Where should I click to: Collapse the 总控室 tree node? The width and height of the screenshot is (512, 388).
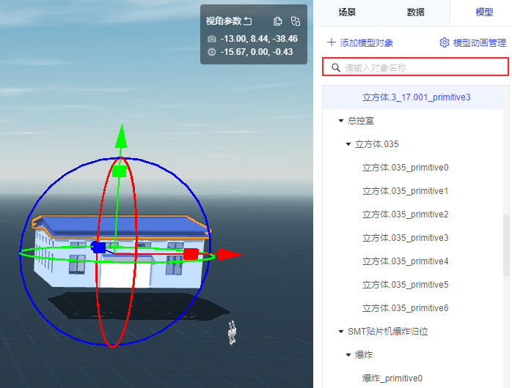pyautogui.click(x=341, y=121)
